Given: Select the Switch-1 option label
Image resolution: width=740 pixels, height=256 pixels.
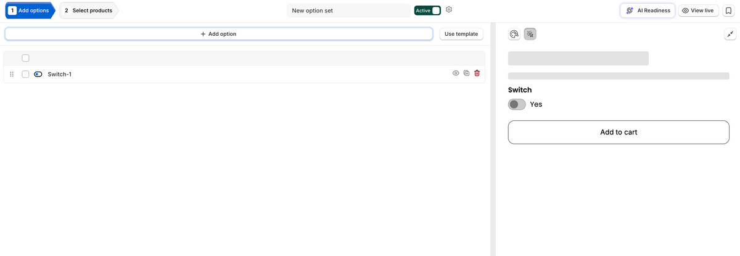Looking at the screenshot, I should [x=60, y=74].
